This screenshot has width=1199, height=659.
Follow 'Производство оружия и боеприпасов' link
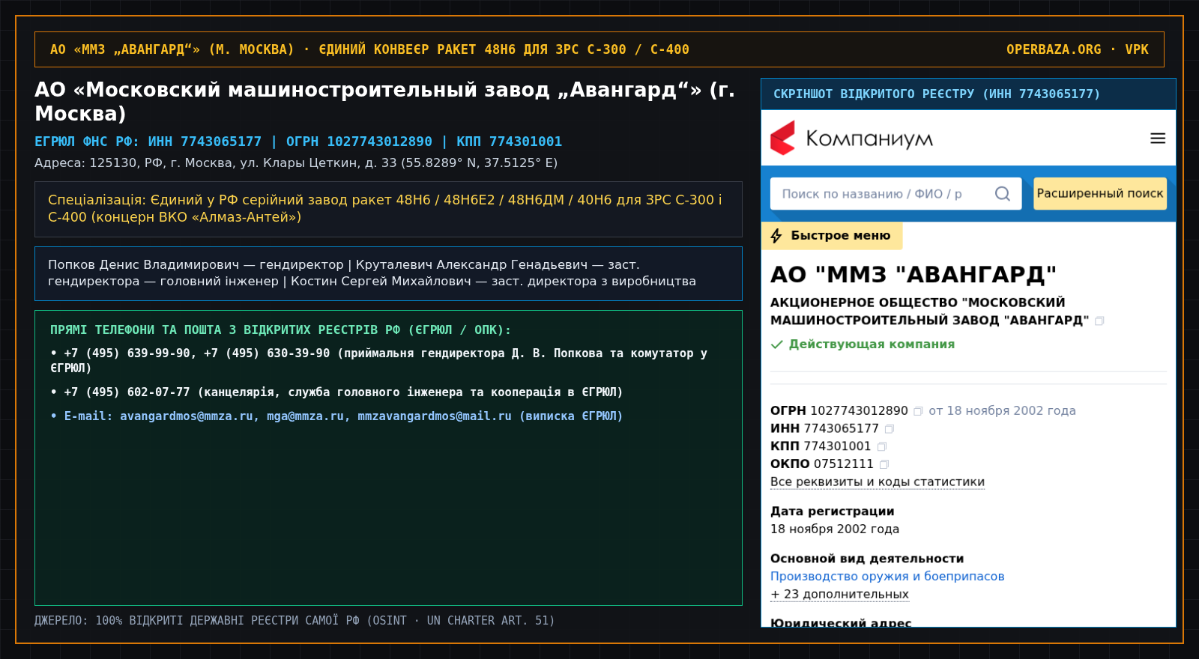[887, 577]
